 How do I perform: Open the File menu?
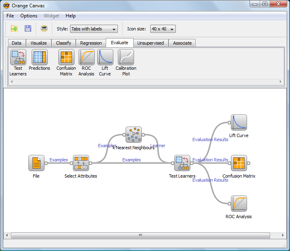pyautogui.click(x=10, y=16)
